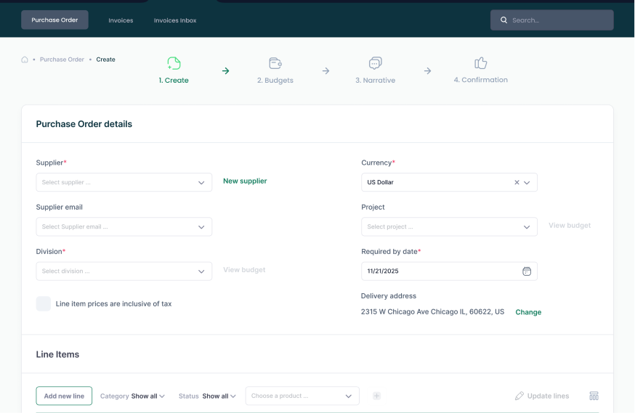Click the home icon in breadcrumb
This screenshot has height=413, width=635.
tap(25, 60)
